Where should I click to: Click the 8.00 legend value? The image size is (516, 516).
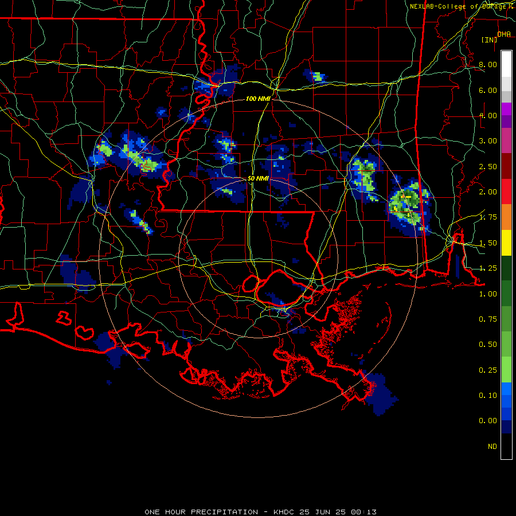pos(488,64)
